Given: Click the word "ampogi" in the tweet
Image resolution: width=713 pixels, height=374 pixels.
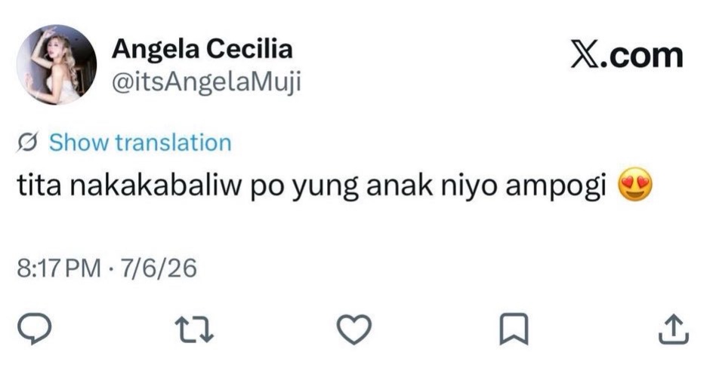Looking at the screenshot, I should [x=556, y=187].
